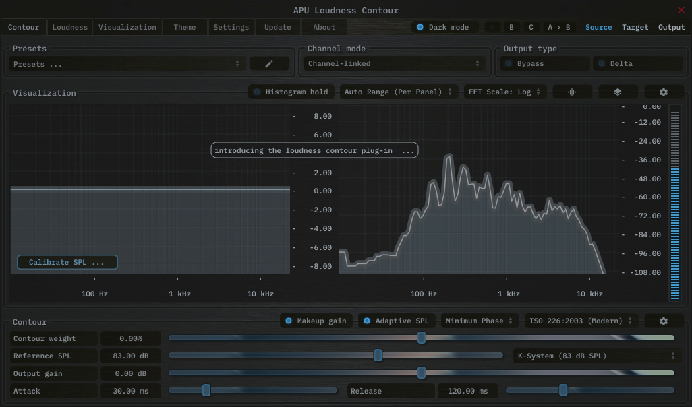Click the pencil icon to edit presets
Viewport: 692px width, 407px height.
pos(269,63)
